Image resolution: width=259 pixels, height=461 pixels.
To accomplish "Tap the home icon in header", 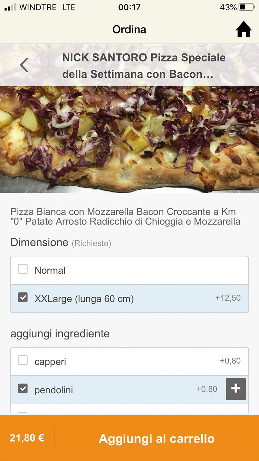I will (243, 30).
